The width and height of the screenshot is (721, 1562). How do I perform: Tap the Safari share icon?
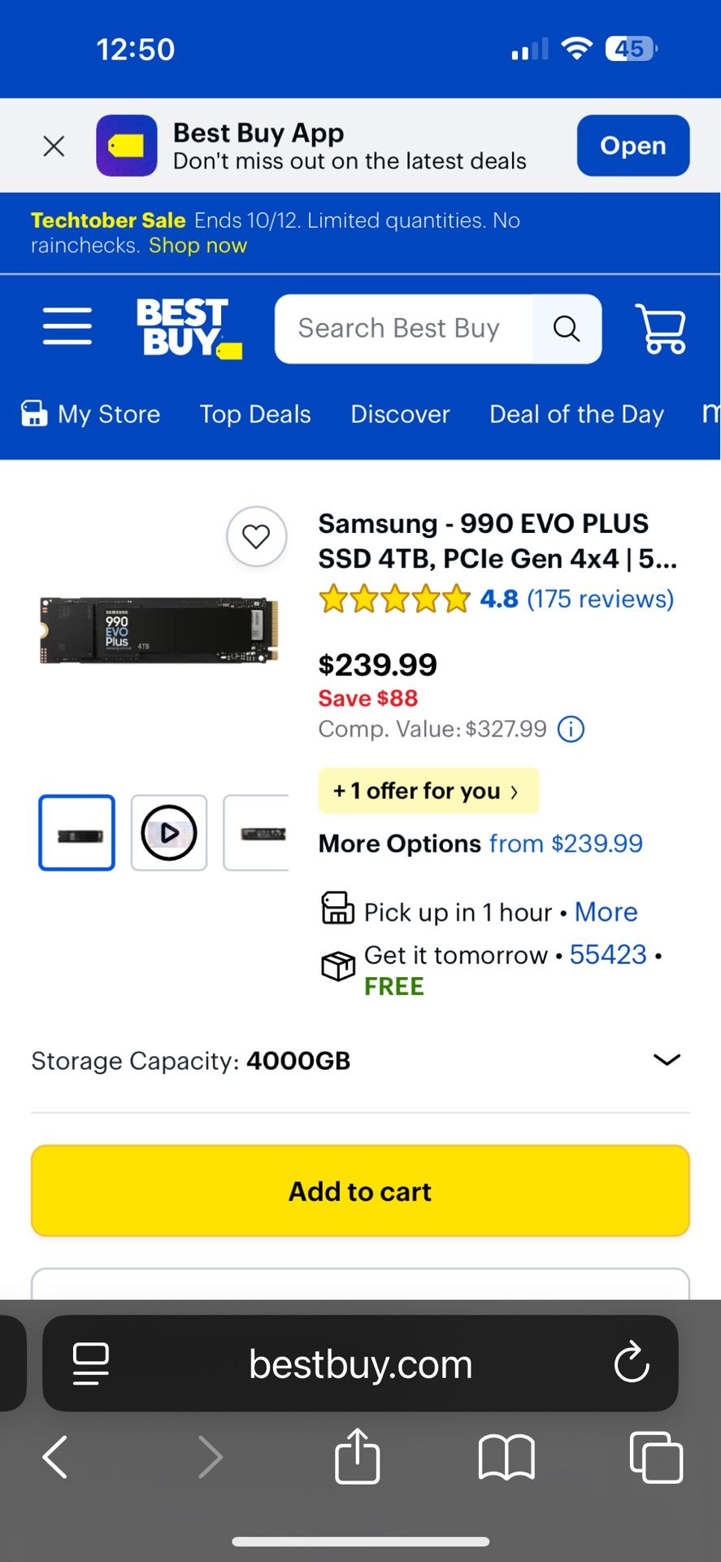pyautogui.click(x=357, y=1456)
